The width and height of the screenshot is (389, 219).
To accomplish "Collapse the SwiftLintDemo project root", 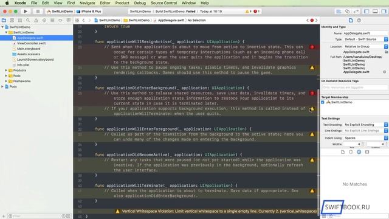I will pos(2,27).
